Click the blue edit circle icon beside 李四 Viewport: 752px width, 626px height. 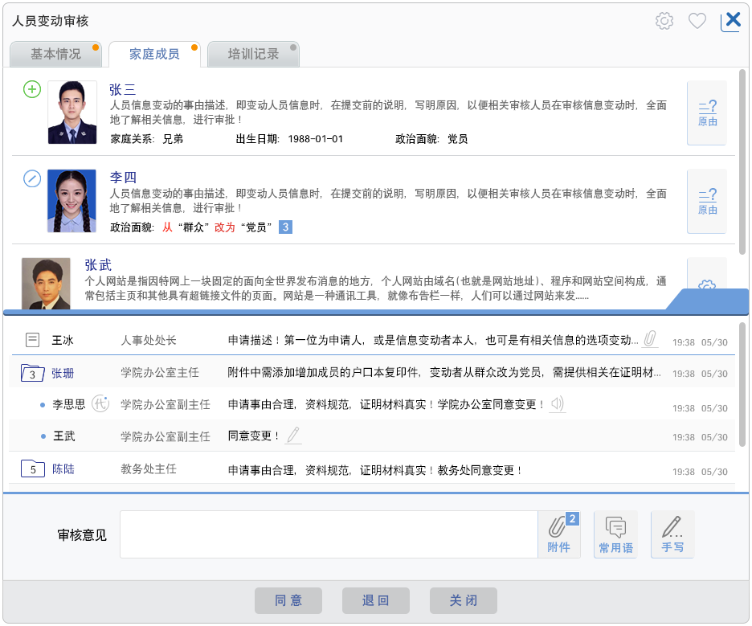pyautogui.click(x=32, y=178)
